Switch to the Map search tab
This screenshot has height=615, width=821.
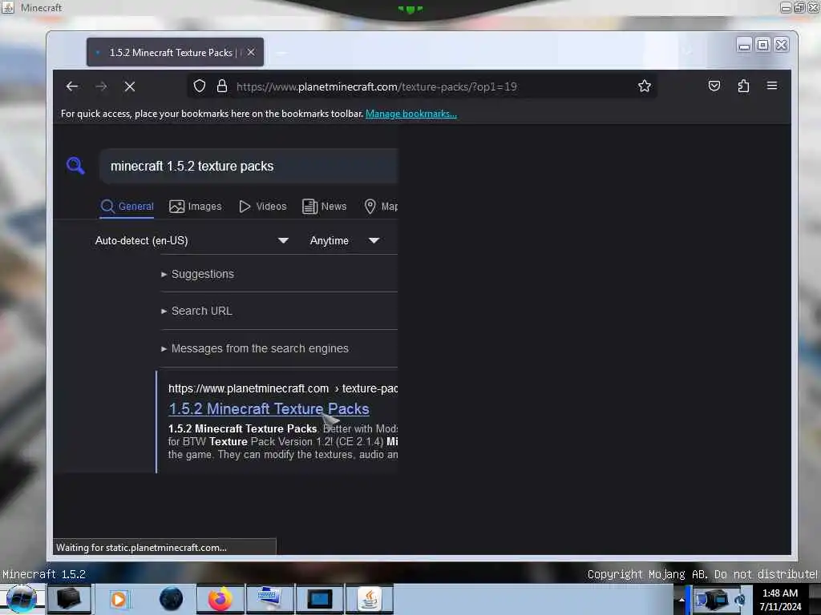[x=381, y=207]
